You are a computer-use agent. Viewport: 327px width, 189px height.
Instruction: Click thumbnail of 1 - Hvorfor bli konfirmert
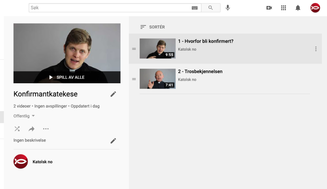tap(158, 48)
